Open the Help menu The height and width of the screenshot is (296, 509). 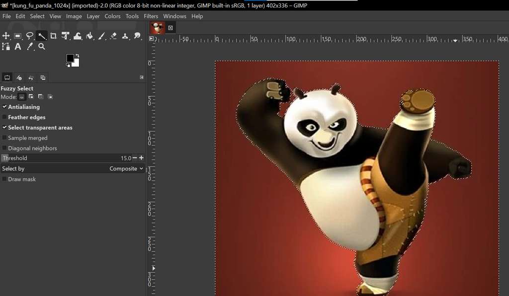point(197,16)
